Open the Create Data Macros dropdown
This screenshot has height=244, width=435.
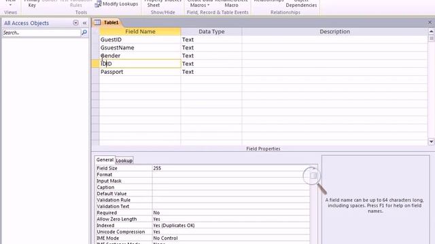[x=199, y=3]
